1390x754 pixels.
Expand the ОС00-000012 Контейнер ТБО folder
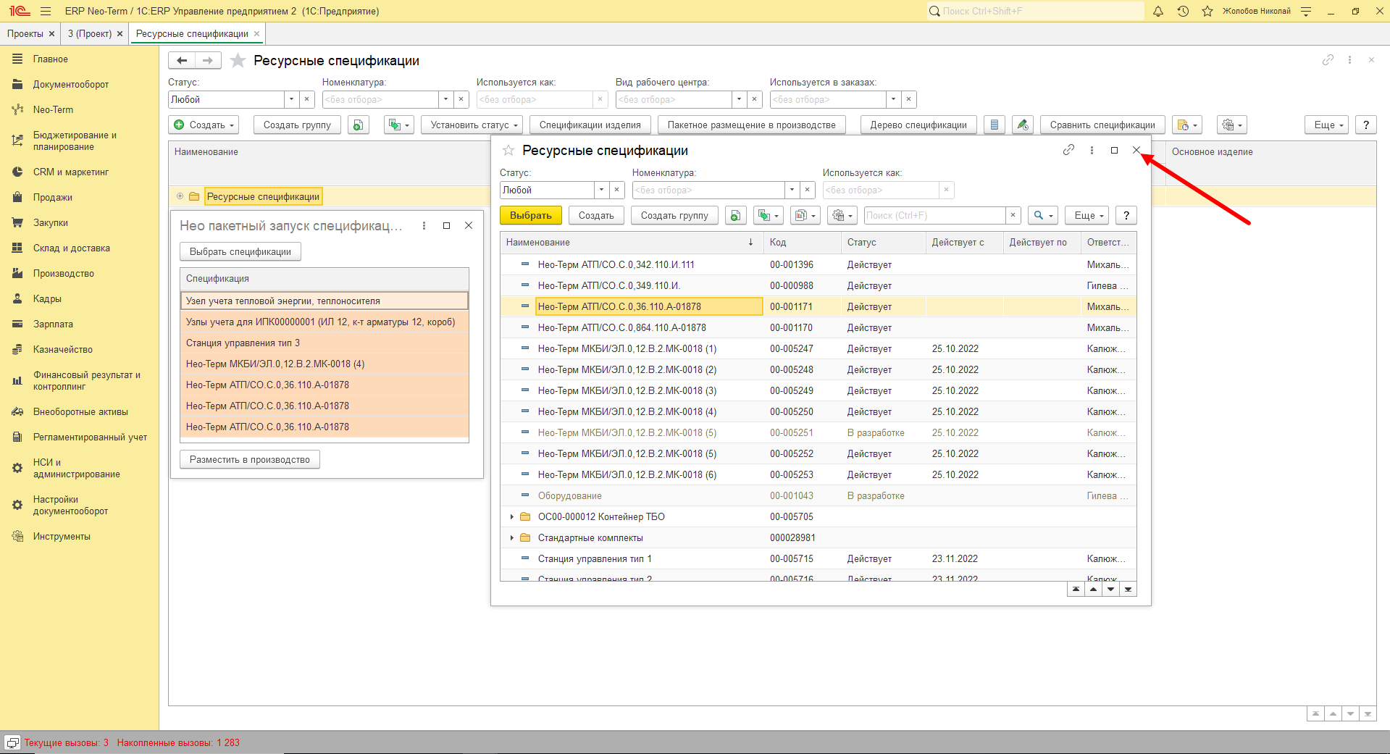(x=512, y=517)
